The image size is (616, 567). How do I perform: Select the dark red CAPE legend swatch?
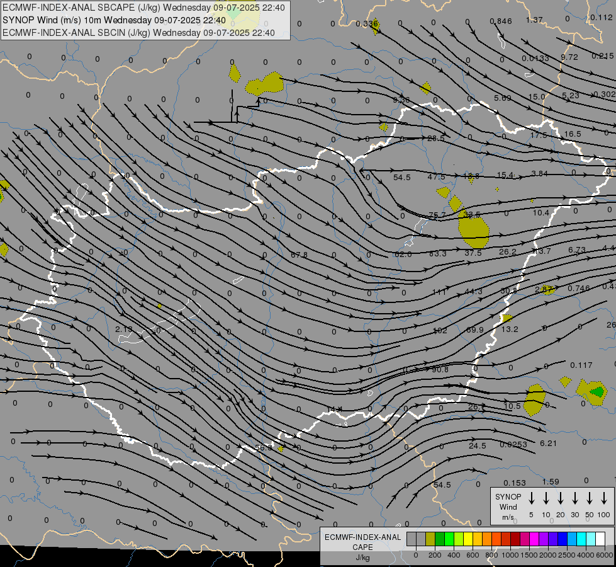515,539
